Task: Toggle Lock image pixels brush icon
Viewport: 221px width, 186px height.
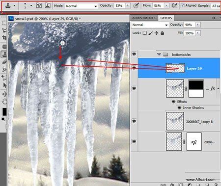Action: (x=150, y=33)
